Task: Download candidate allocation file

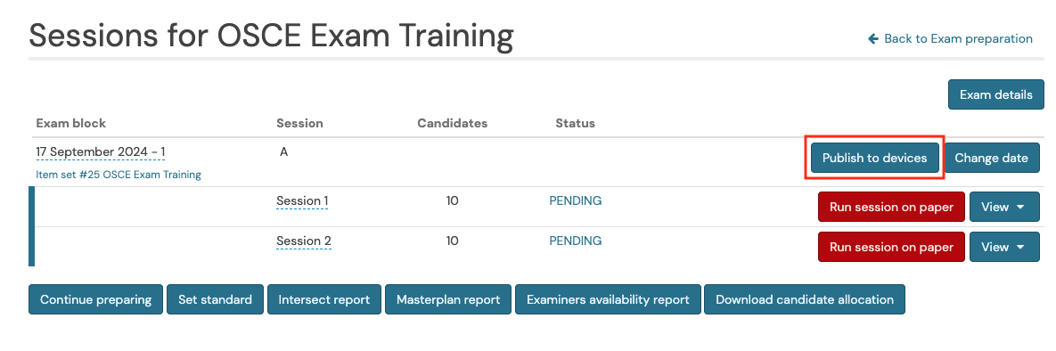Action: pos(804,299)
